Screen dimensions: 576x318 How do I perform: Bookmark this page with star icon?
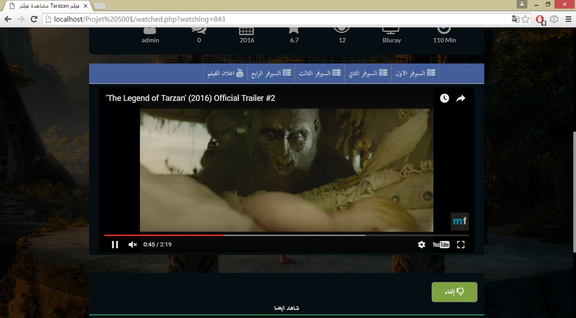(x=526, y=19)
